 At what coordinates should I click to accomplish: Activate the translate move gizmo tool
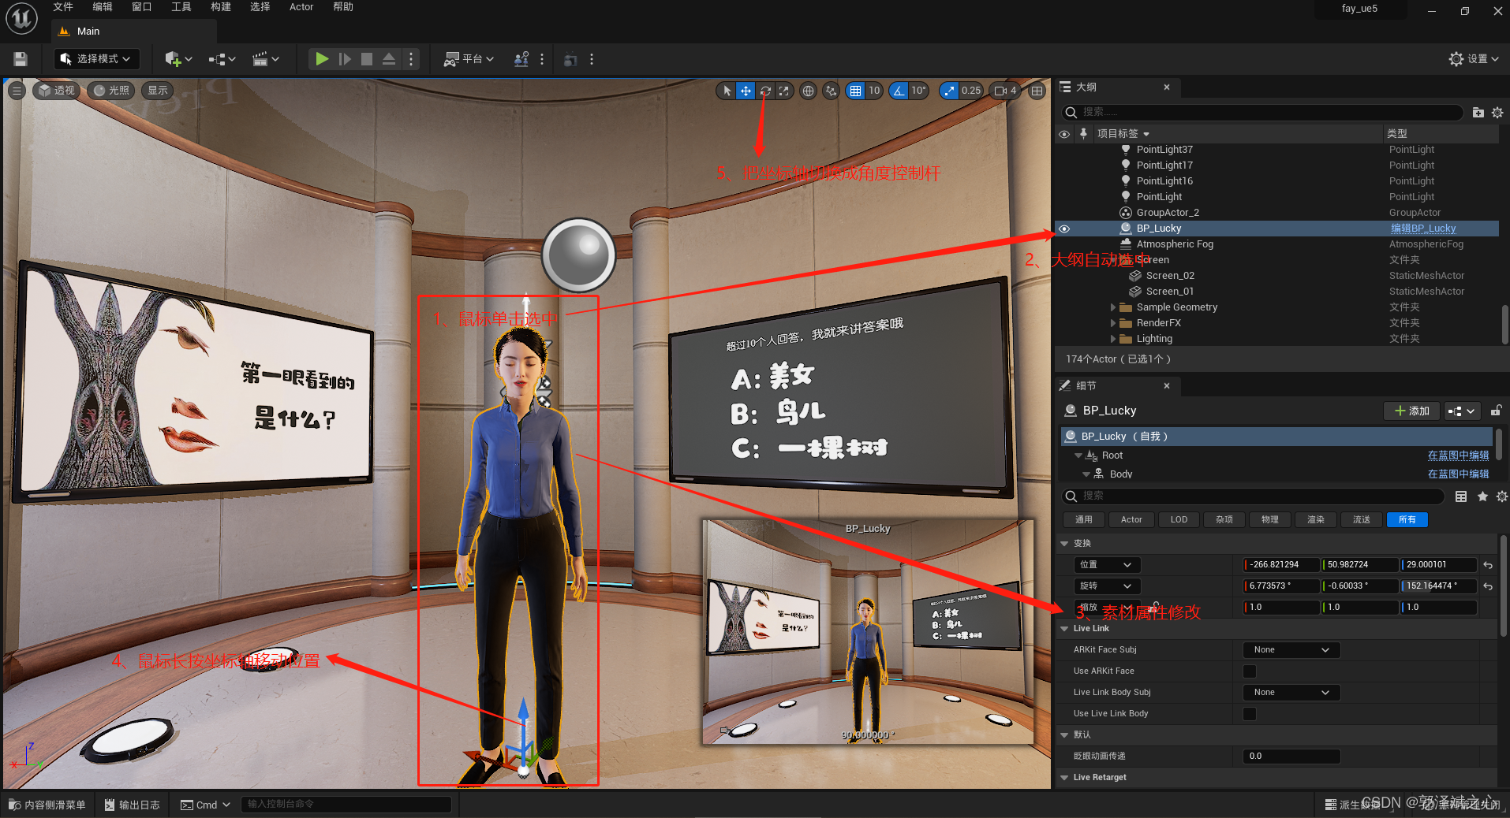tap(746, 91)
